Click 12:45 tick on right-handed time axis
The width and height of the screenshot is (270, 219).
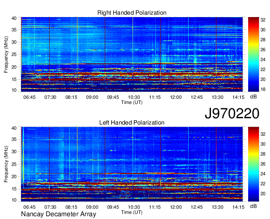197,97
